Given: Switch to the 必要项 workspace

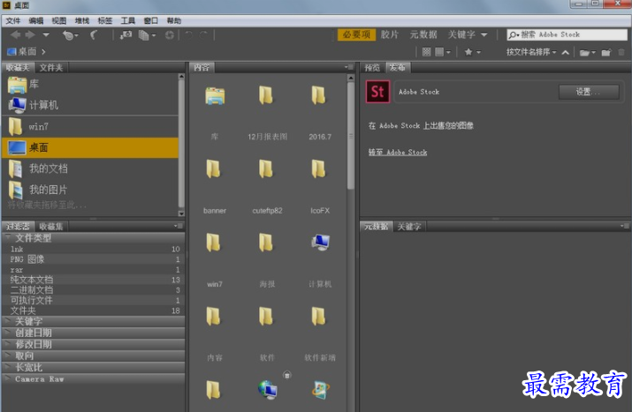Looking at the screenshot, I should pos(356,34).
